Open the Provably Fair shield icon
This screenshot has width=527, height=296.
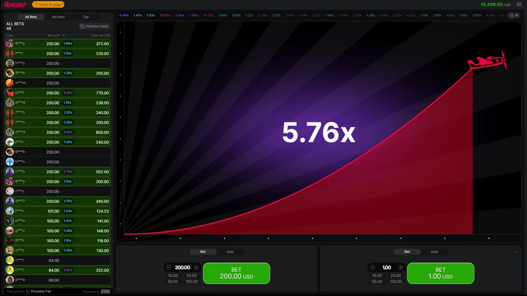coord(28,291)
